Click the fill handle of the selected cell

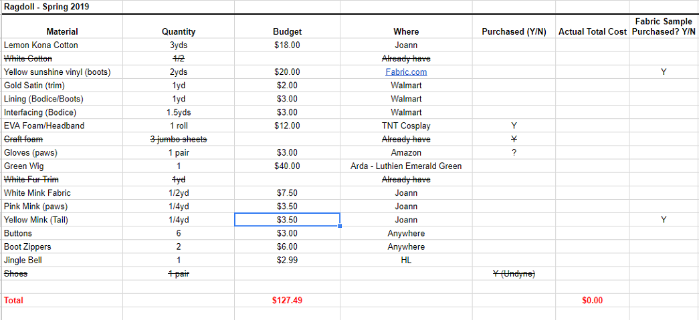340,226
